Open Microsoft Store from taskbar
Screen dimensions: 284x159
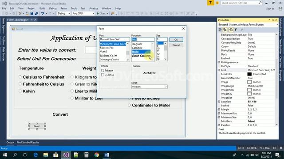[x=56, y=155]
